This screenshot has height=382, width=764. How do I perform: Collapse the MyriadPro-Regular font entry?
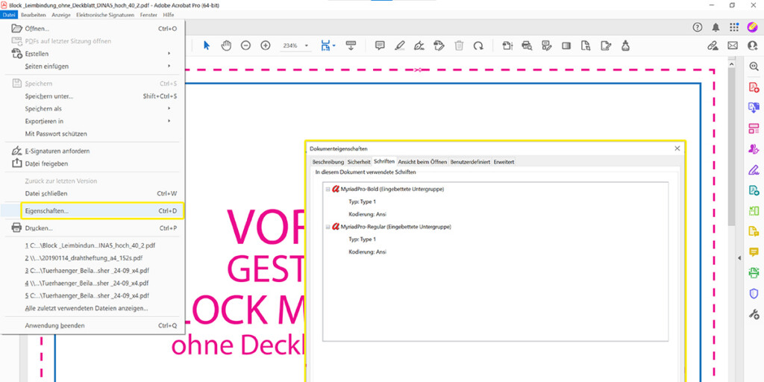[328, 227]
